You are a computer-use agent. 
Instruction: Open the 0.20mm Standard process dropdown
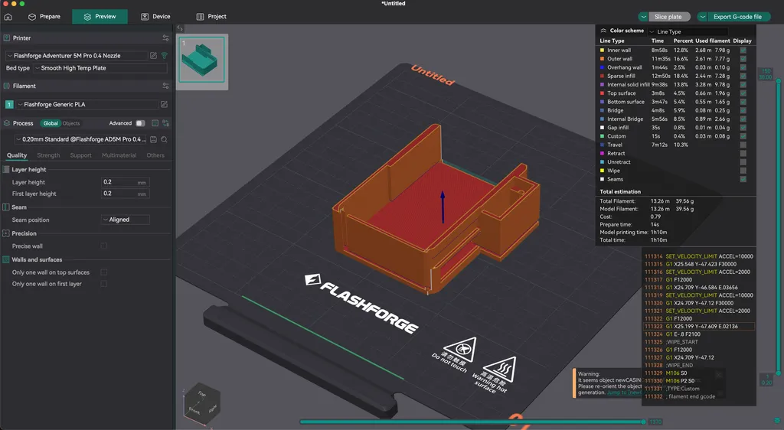click(x=80, y=139)
